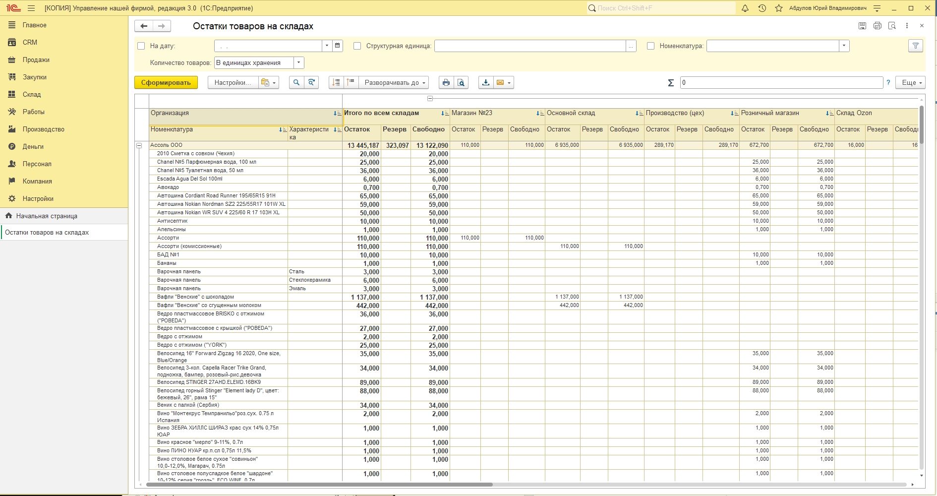Open the 1C main menu hamburger
The image size is (937, 496).
coord(31,8)
